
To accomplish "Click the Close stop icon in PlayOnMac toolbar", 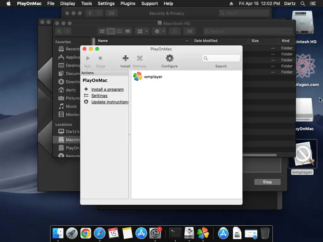I will pos(100,58).
